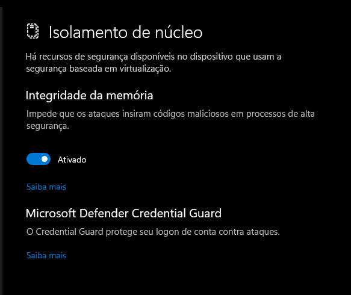This screenshot has width=351, height=295.
Task: Click the core isolation chip icon
Action: (33, 31)
